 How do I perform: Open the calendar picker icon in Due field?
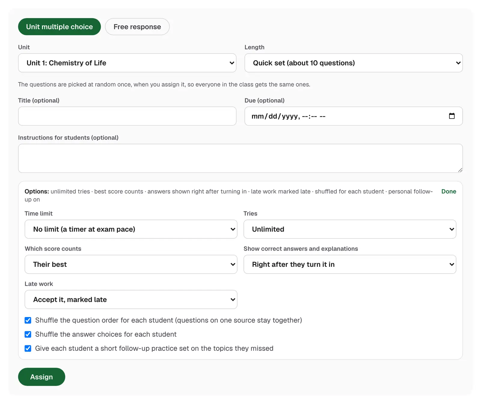[x=452, y=116]
